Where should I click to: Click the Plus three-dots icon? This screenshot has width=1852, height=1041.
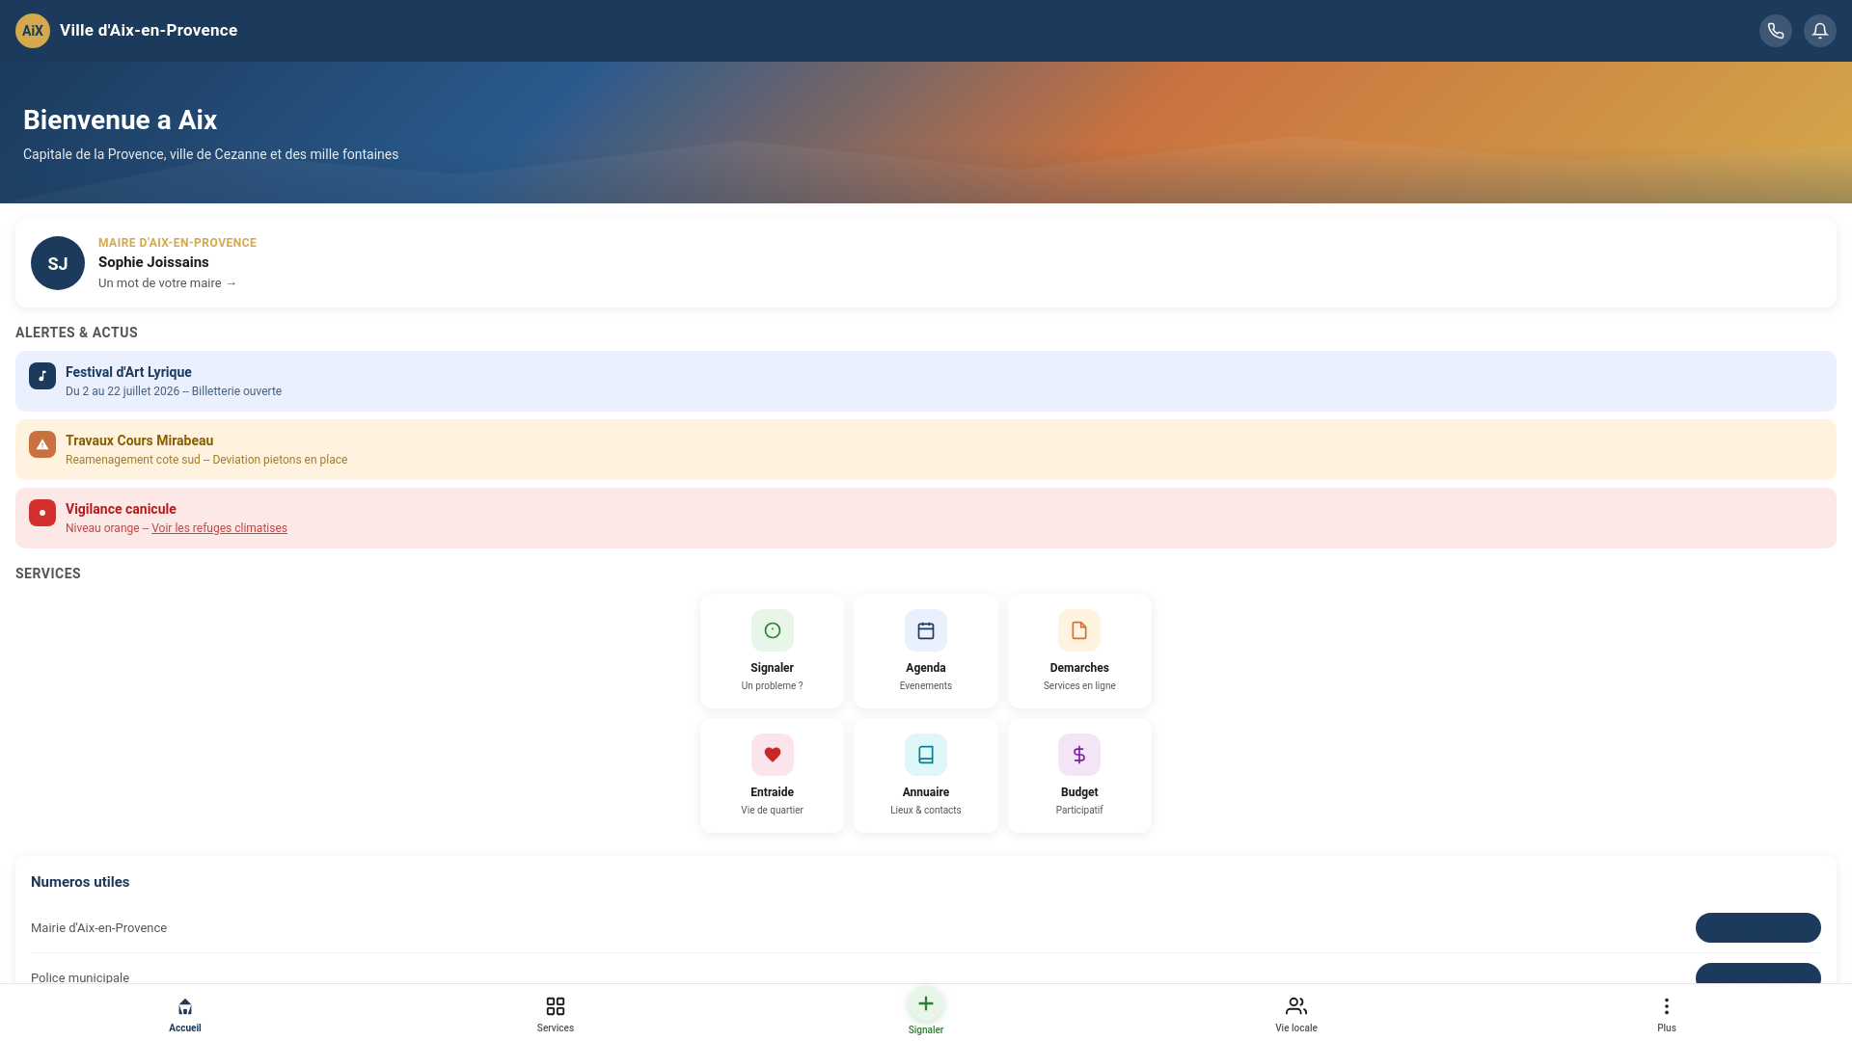point(1667,1006)
